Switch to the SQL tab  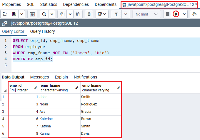(31, 4)
